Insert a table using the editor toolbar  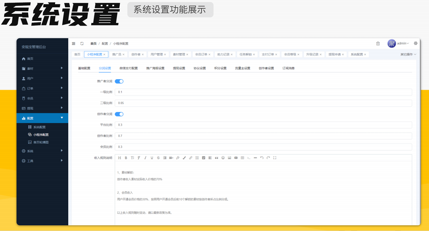242,158
